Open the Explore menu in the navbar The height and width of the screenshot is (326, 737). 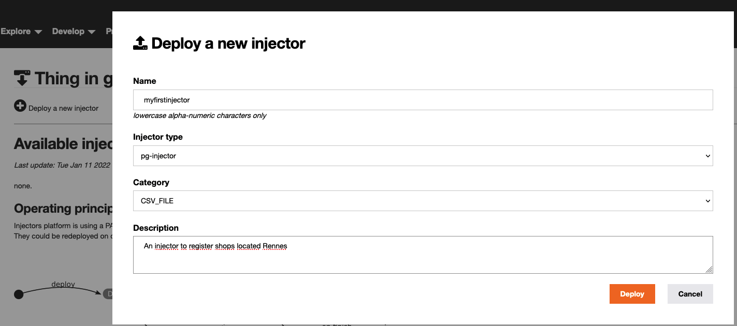coord(16,32)
